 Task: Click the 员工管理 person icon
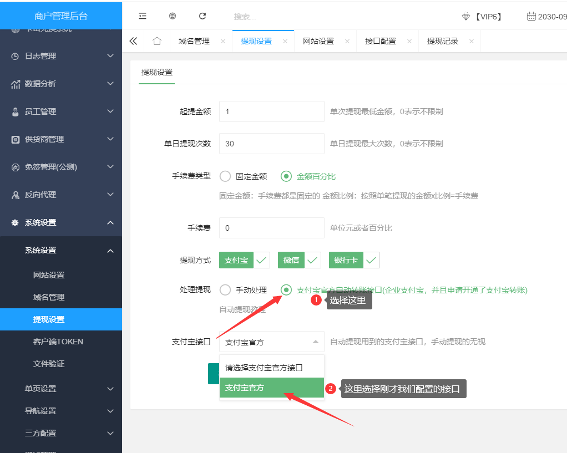tap(15, 111)
